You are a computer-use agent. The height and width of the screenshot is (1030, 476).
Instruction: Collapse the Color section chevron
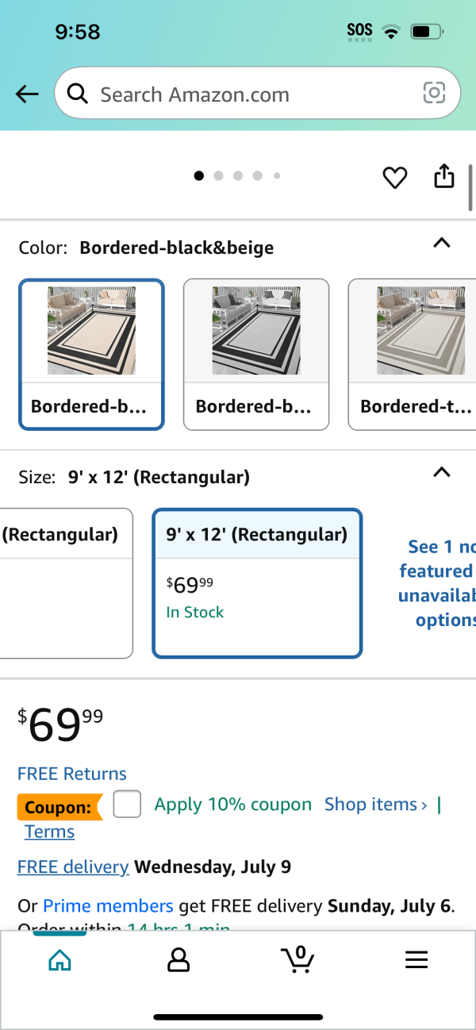(x=442, y=243)
